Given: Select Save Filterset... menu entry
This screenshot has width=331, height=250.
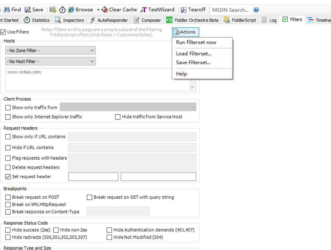Looking at the screenshot, I should [x=202, y=62].
